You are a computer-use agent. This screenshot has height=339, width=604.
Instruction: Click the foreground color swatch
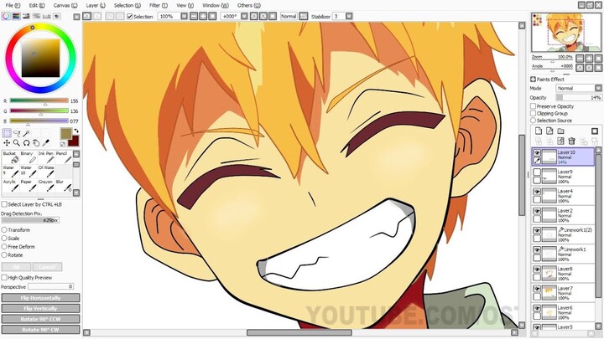click(66, 133)
